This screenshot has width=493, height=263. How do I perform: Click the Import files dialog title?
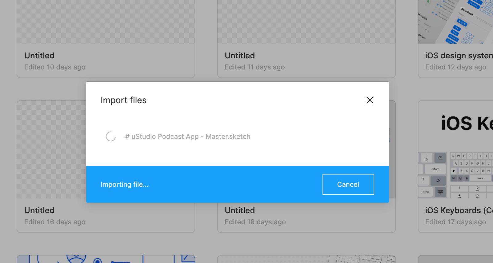123,100
